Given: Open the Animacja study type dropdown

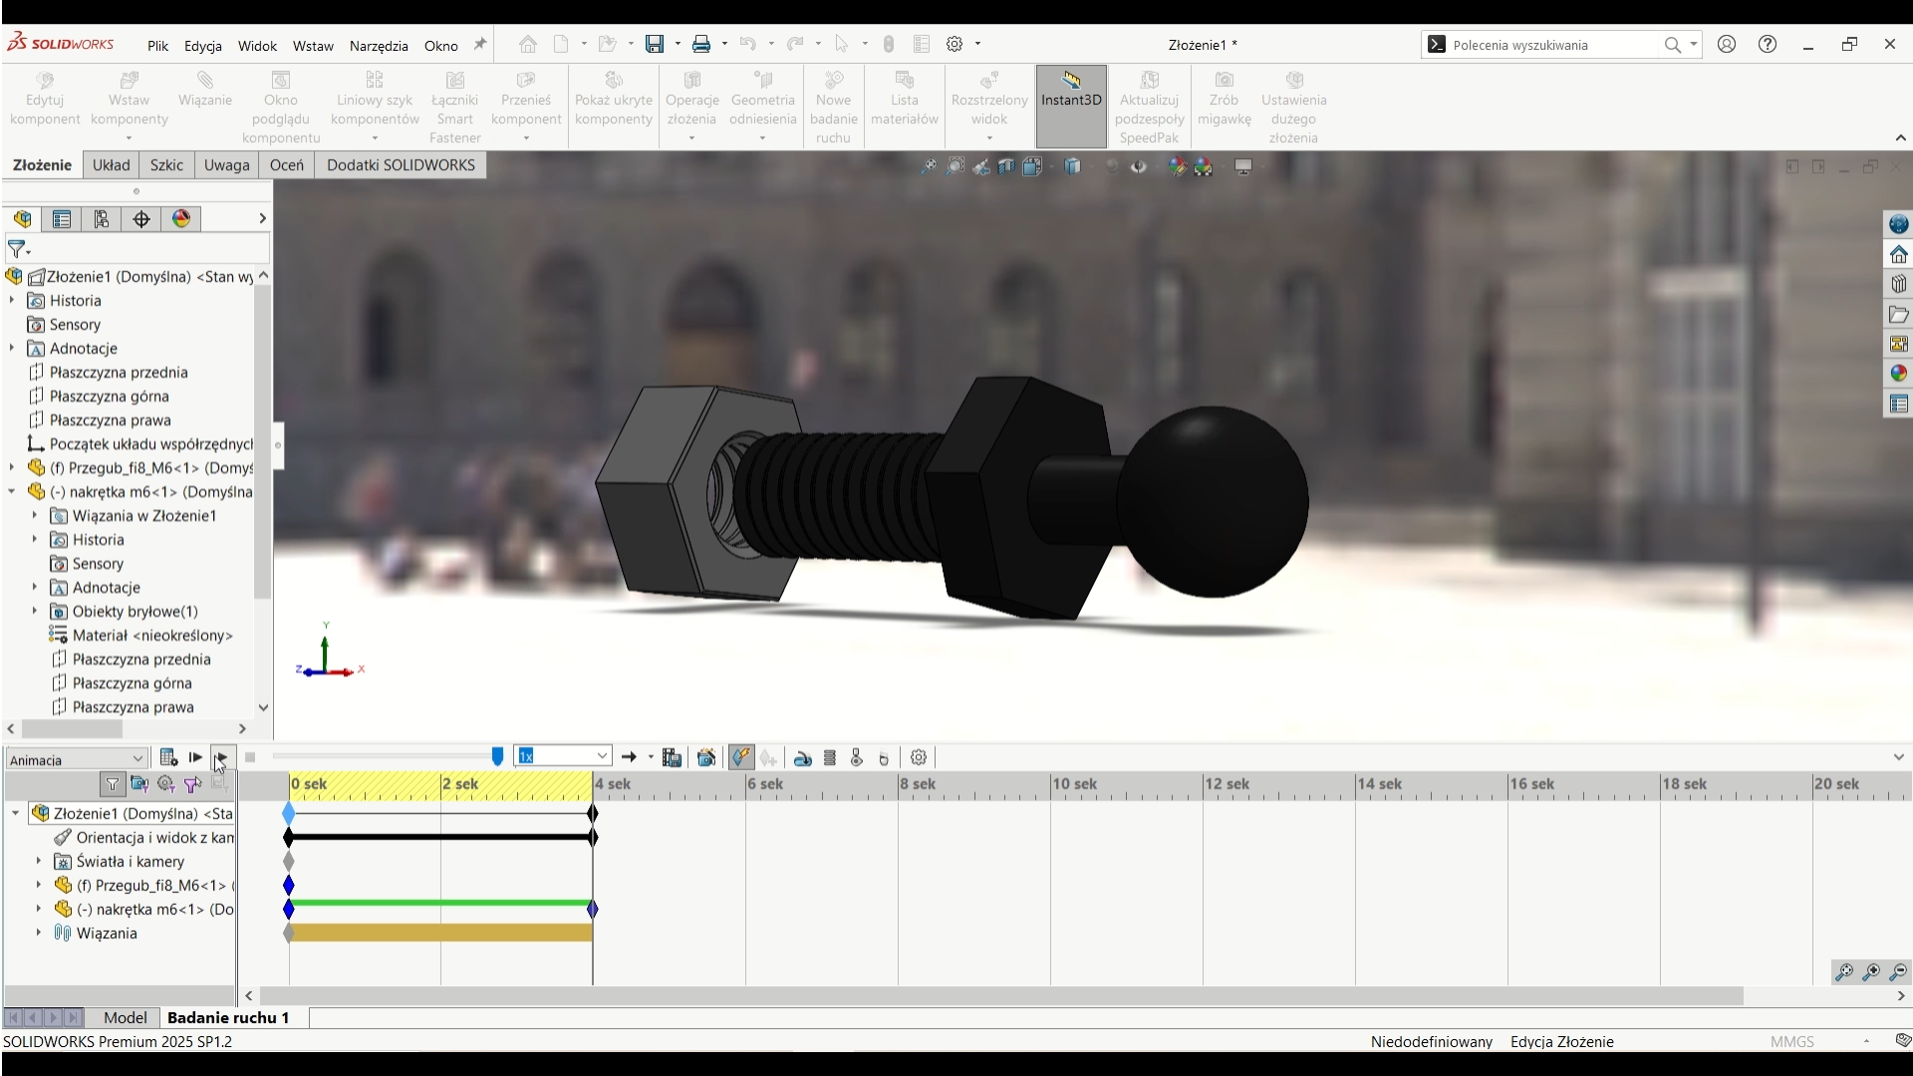Looking at the screenshot, I should 137,760.
